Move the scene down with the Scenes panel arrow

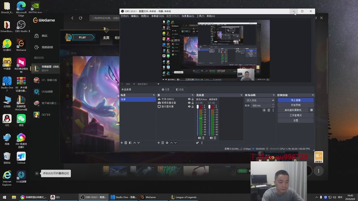click(x=139, y=142)
